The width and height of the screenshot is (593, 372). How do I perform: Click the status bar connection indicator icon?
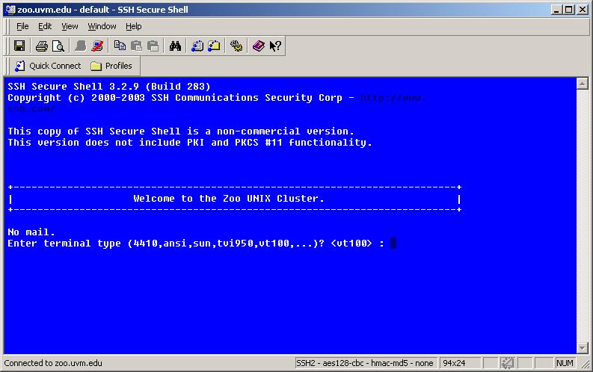tap(507, 363)
